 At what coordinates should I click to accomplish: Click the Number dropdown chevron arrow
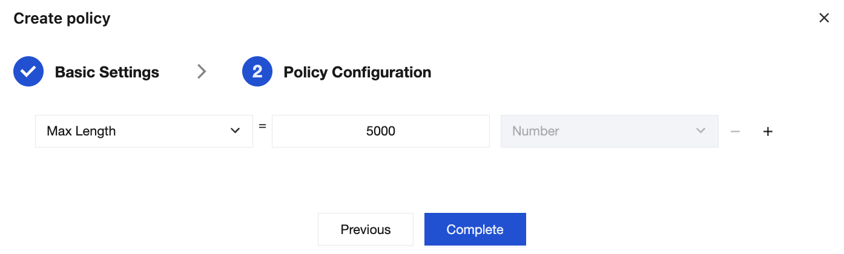pyautogui.click(x=701, y=131)
